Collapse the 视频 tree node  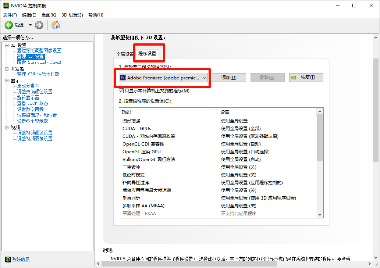tap(7, 128)
